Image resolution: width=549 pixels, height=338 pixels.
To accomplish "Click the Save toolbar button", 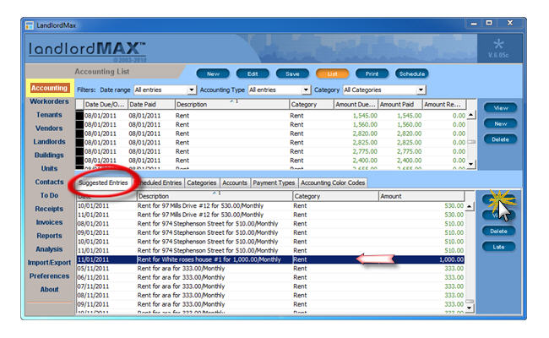I will coord(292,74).
